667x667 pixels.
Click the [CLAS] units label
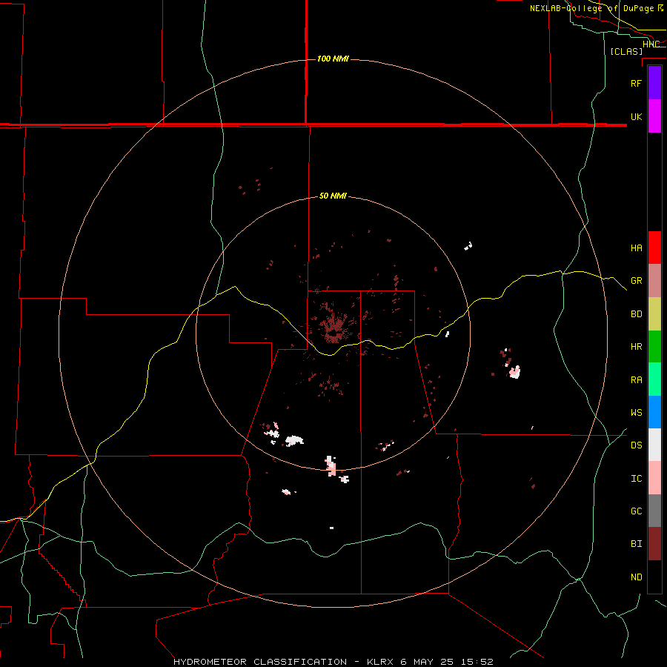pyautogui.click(x=626, y=52)
